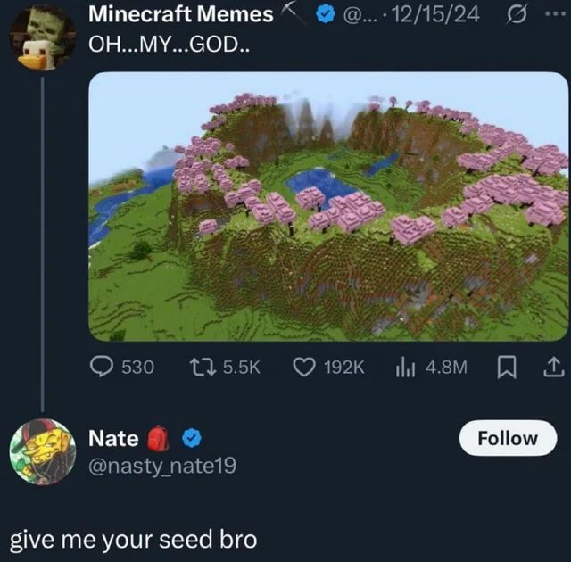The width and height of the screenshot is (571, 562).
Task: Follow the Nate account
Action: (x=509, y=438)
